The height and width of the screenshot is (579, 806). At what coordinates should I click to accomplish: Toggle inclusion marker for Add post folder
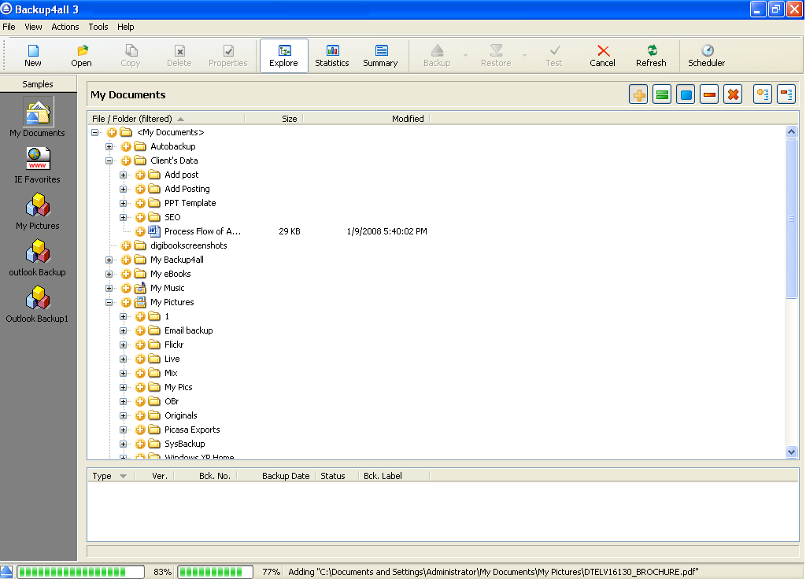click(x=140, y=175)
